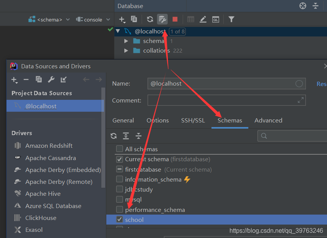327x238 pixels.
Task: Click the Filter funnel icon
Action: [x=231, y=20]
